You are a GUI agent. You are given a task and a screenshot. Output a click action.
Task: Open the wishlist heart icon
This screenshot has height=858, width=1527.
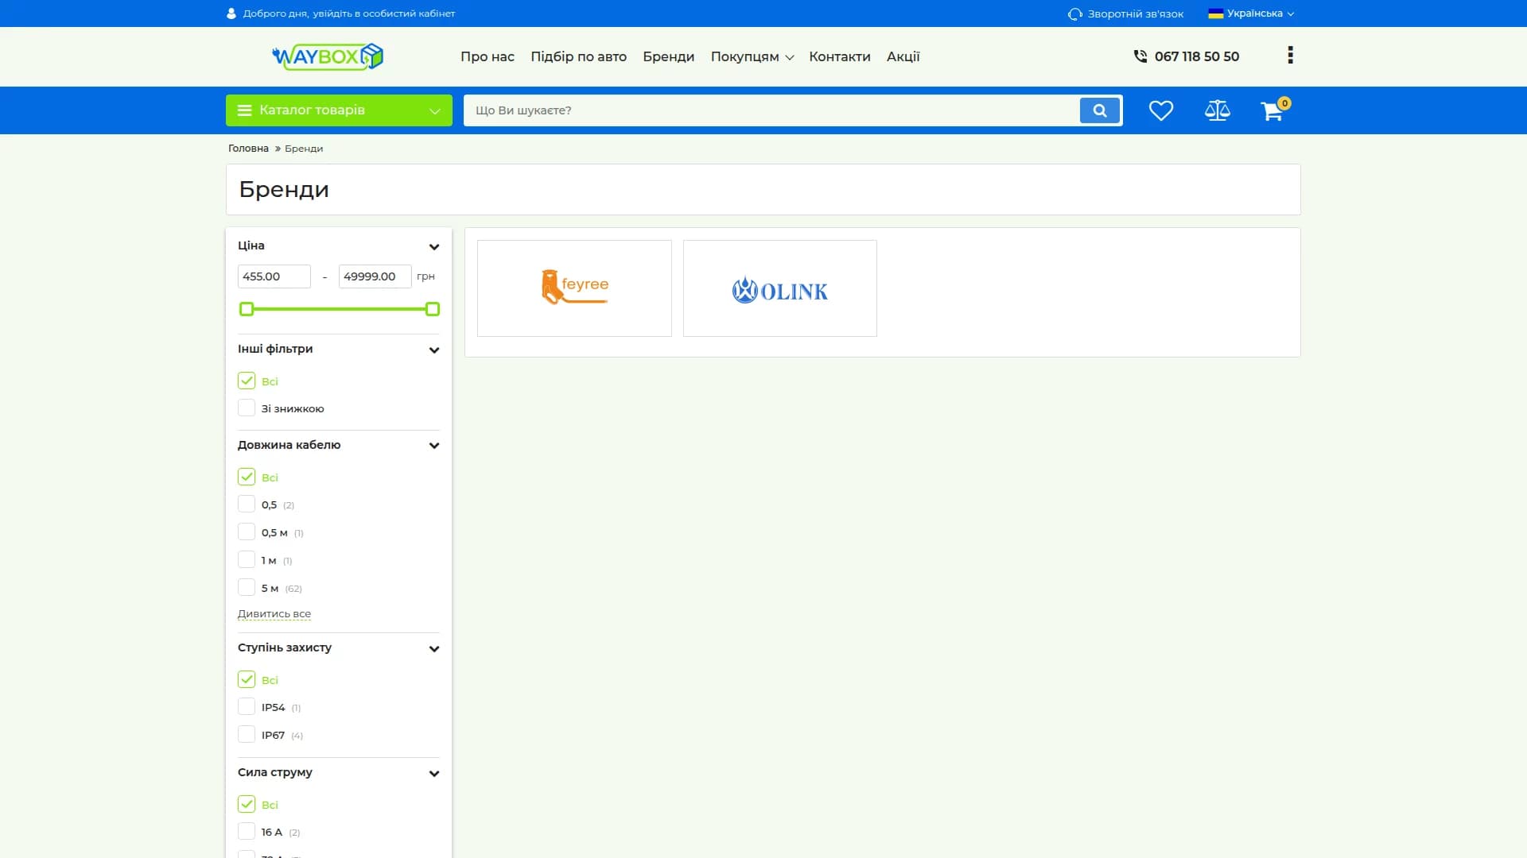(1161, 110)
